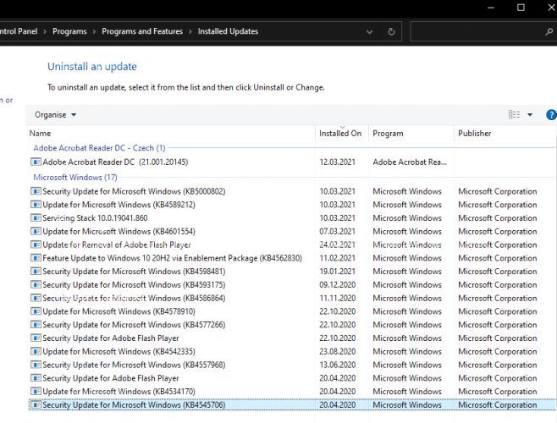Expand the address bar history dropdown
This screenshot has width=557, height=423.
click(x=369, y=31)
